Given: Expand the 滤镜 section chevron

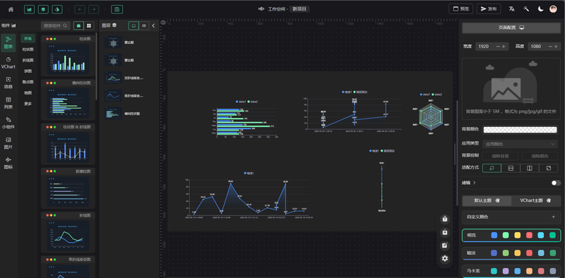Looking at the screenshot, I should pyautogui.click(x=474, y=183).
